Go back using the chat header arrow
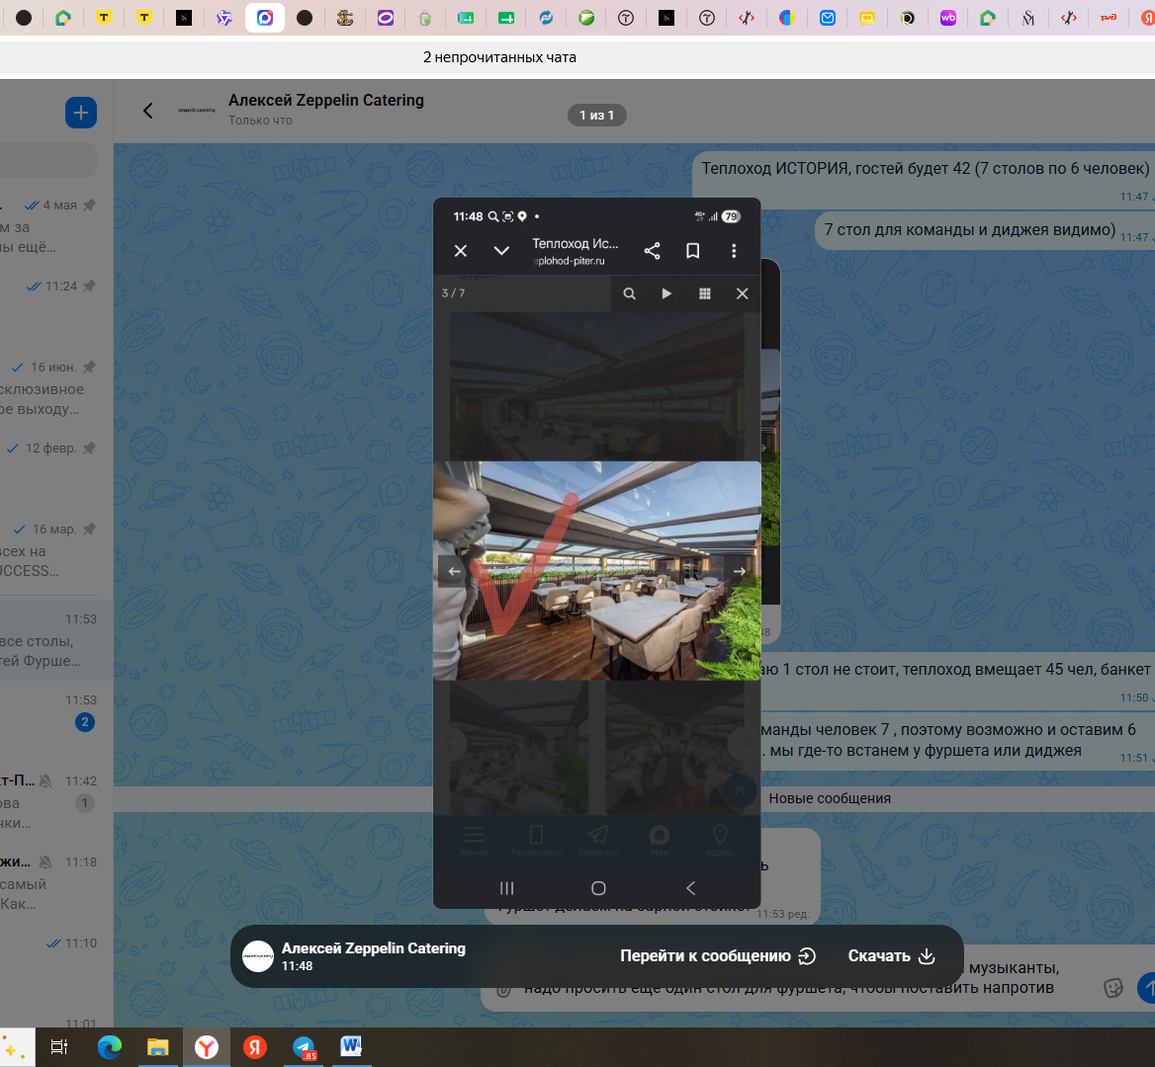 [x=148, y=111]
